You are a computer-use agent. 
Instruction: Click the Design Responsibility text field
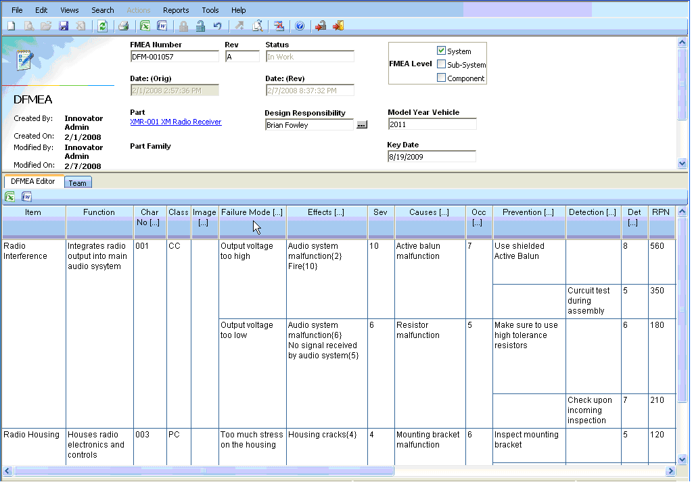pyautogui.click(x=309, y=125)
